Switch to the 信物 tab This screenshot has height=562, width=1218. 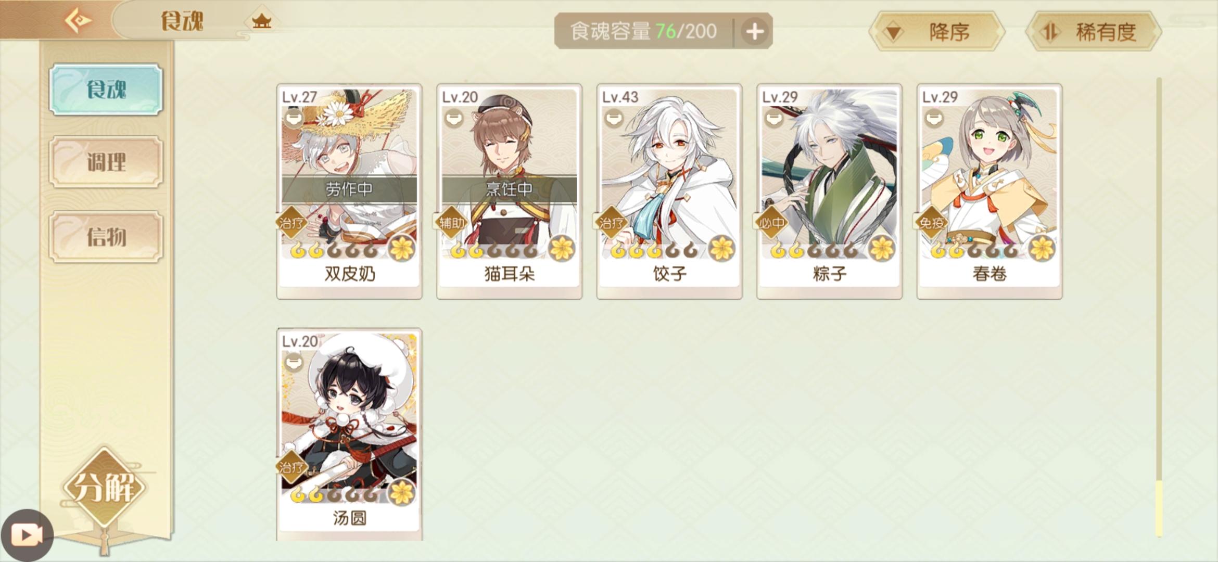pos(106,237)
